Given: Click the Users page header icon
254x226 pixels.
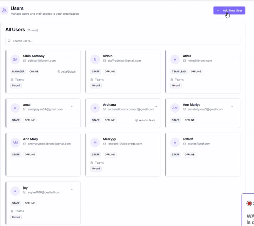Looking at the screenshot, I should coord(4,11).
